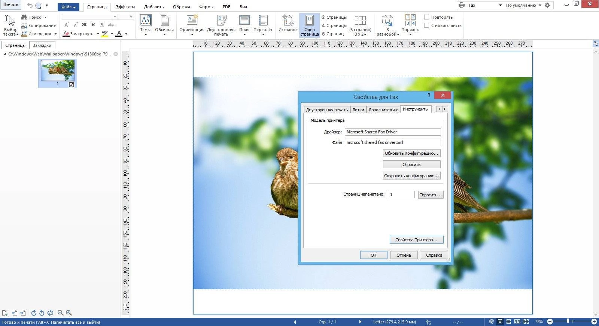This screenshot has width=599, height=326.
Task: Open the Темы themes gallery
Action: click(x=145, y=25)
